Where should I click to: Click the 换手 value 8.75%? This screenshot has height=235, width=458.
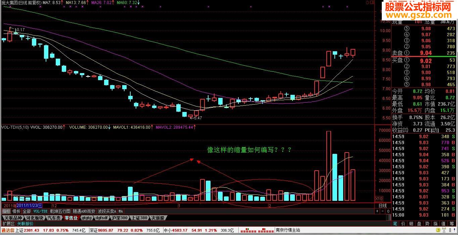pos(415,118)
